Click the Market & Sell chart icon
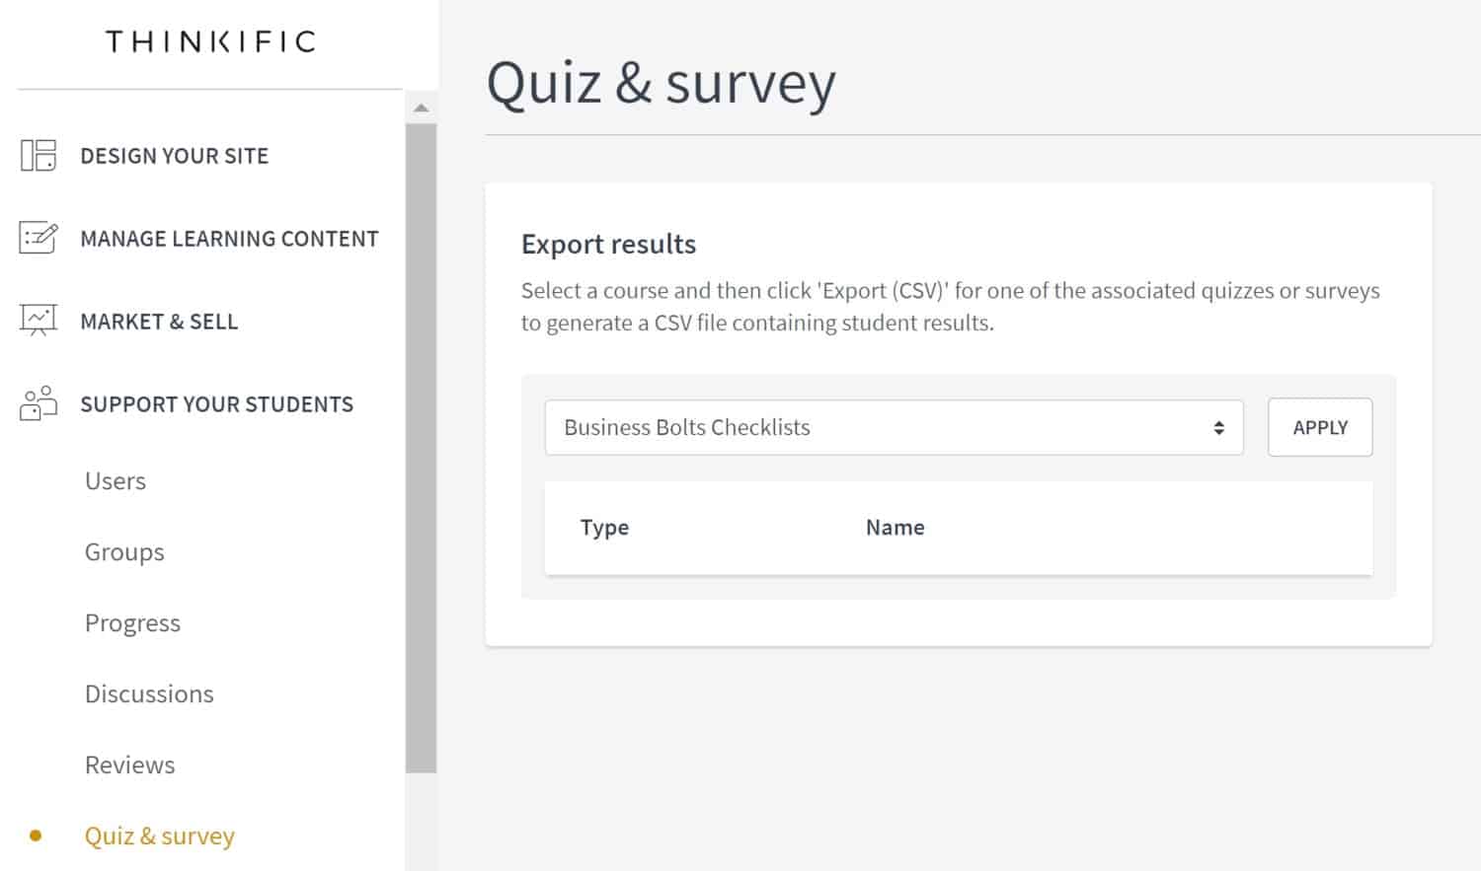The width and height of the screenshot is (1481, 871). (x=39, y=321)
